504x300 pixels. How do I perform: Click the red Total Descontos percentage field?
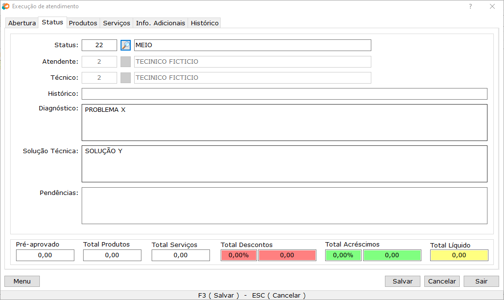(239, 255)
